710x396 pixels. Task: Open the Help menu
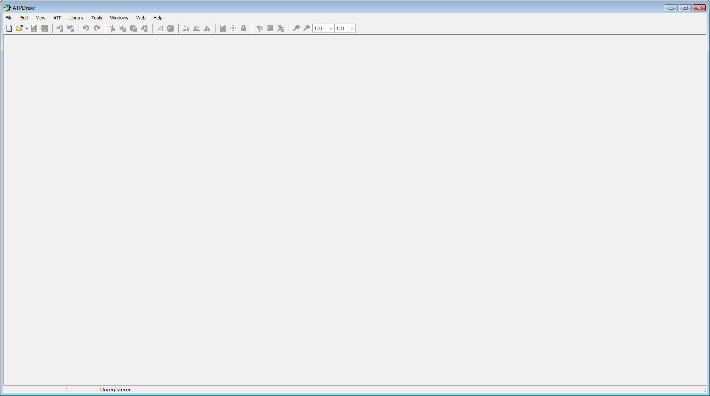[x=158, y=18]
